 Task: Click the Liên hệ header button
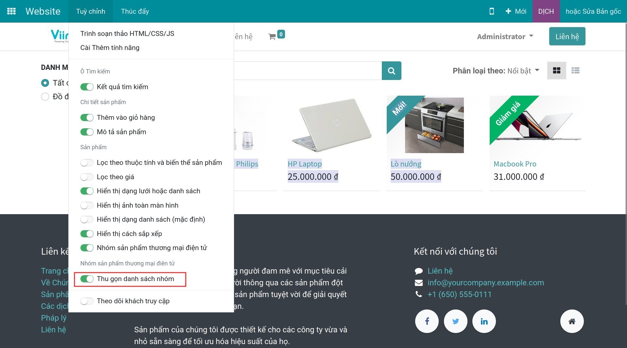[567, 36]
